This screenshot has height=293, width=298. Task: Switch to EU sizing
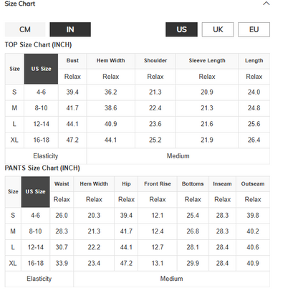coord(254,29)
